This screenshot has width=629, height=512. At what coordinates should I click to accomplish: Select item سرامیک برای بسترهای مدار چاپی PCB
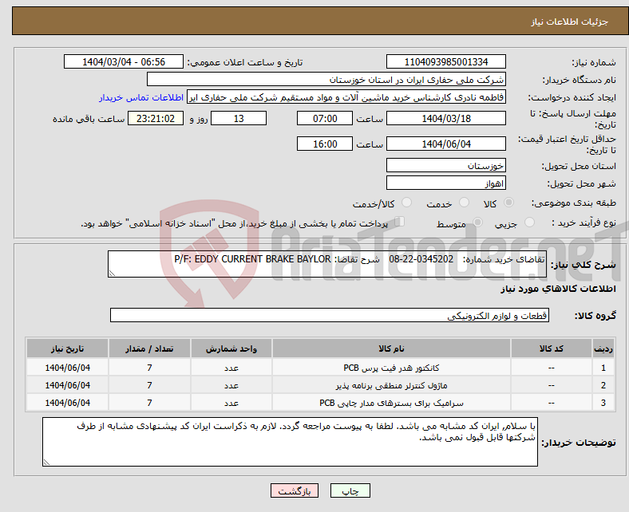tap(391, 403)
